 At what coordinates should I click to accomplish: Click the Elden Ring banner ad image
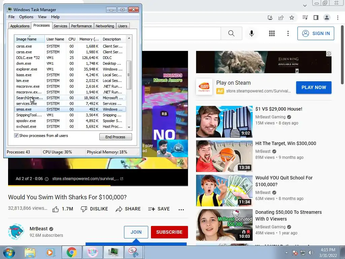pyautogui.click(x=263, y=62)
